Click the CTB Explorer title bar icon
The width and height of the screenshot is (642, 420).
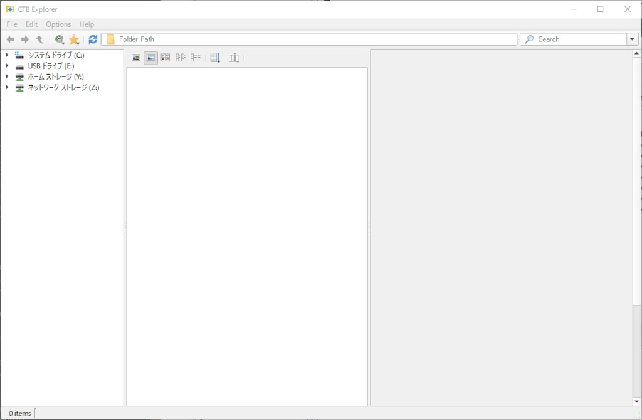coord(10,9)
